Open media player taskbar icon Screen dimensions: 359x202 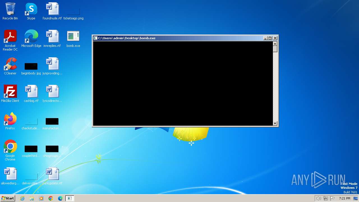click(41, 198)
